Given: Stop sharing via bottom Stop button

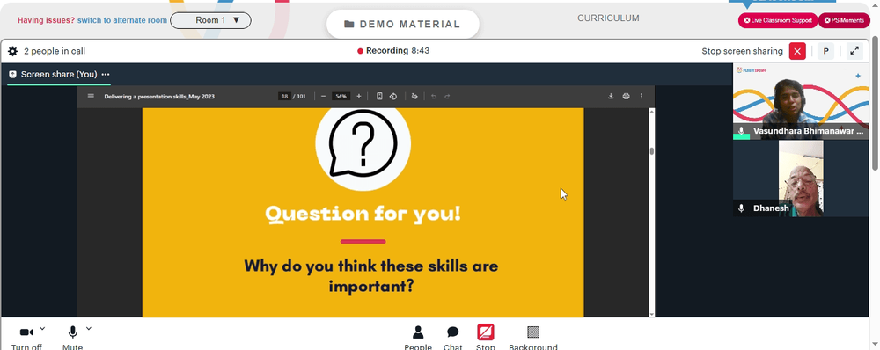Looking at the screenshot, I should [486, 339].
